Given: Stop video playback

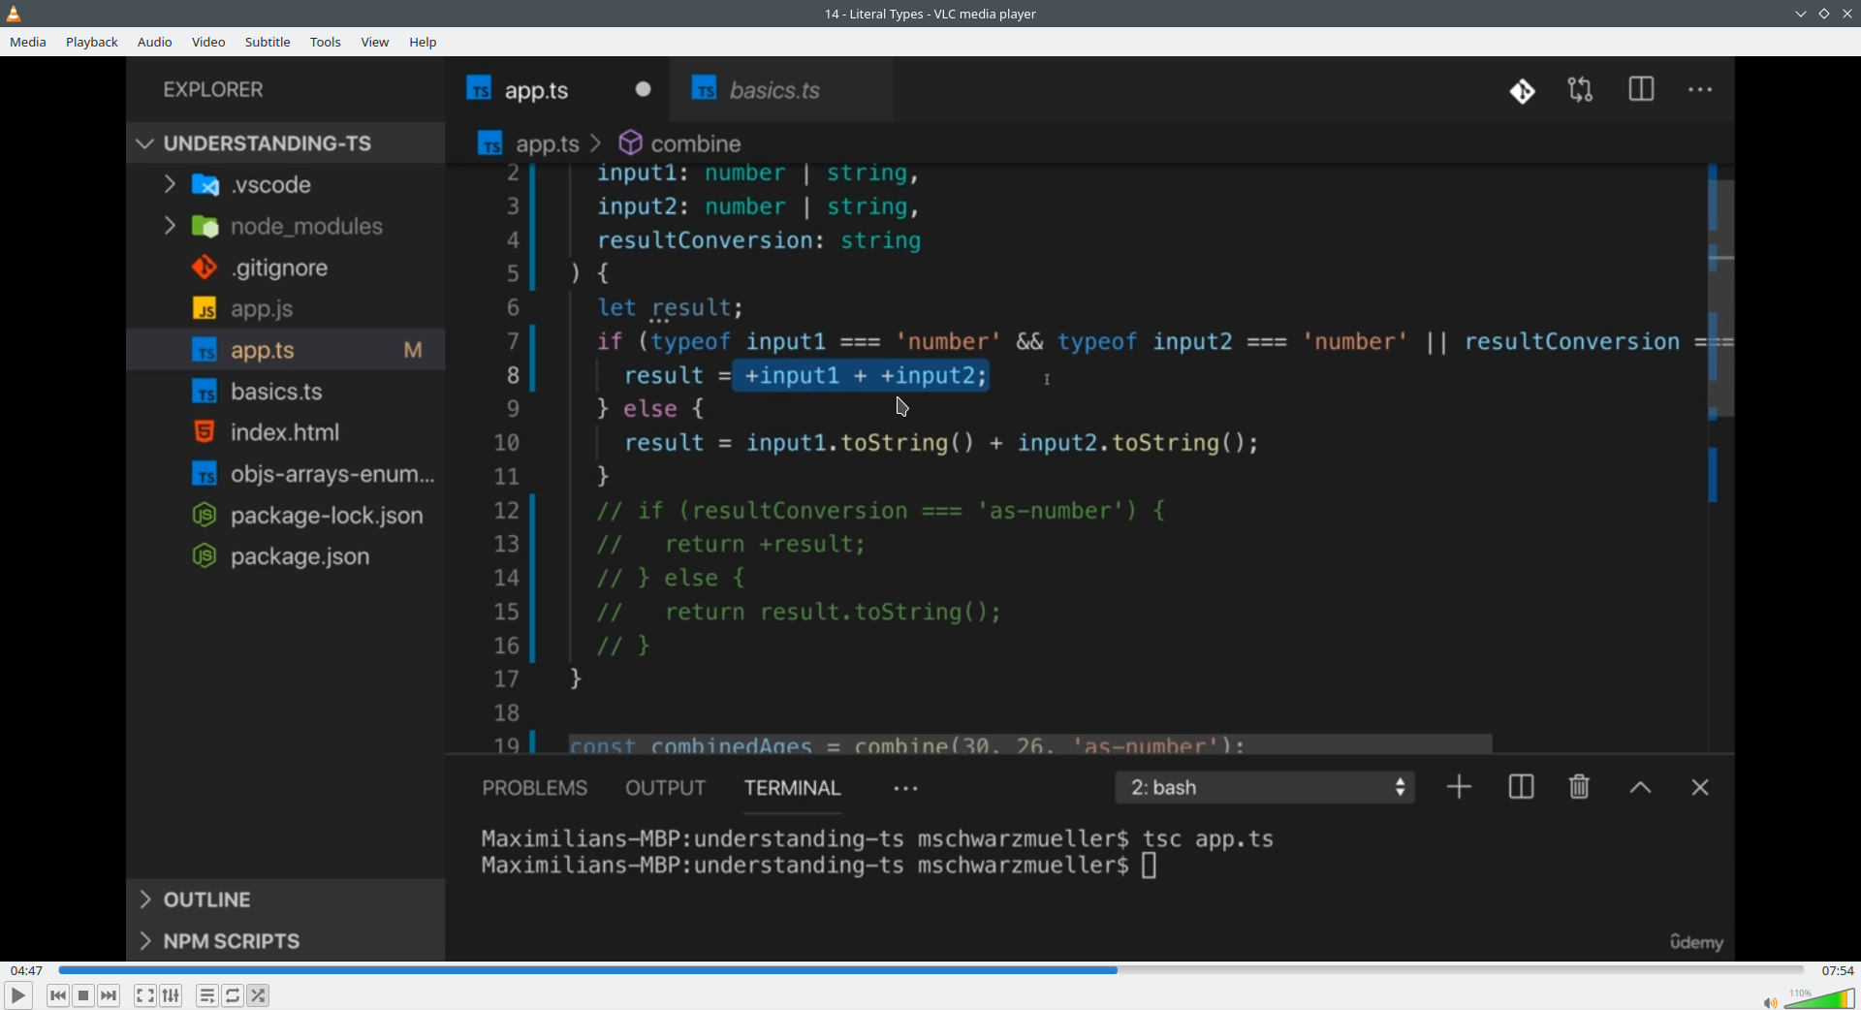Looking at the screenshot, I should (84, 995).
